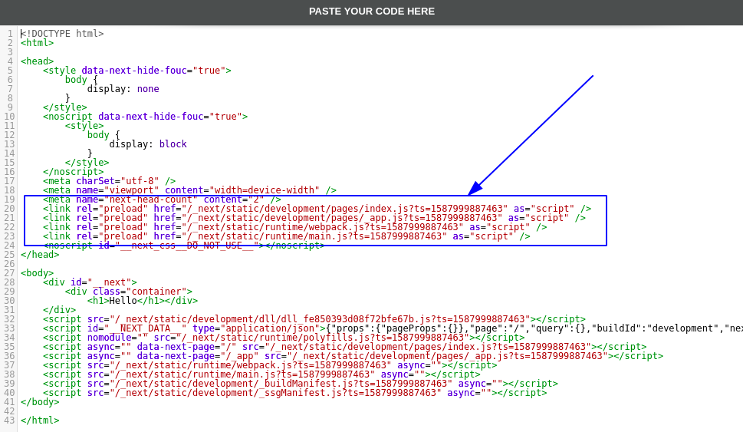Click the dll_fe850393d08f72bfe67b.js script line
Image resolution: width=743 pixels, height=432 pixels.
pyautogui.click(x=314, y=319)
